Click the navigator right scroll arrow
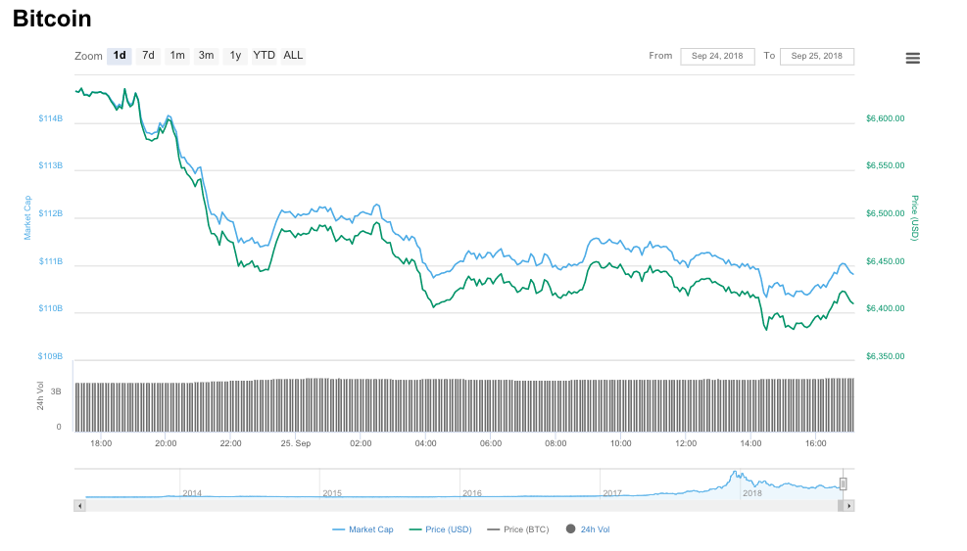967x551 pixels. (x=849, y=506)
